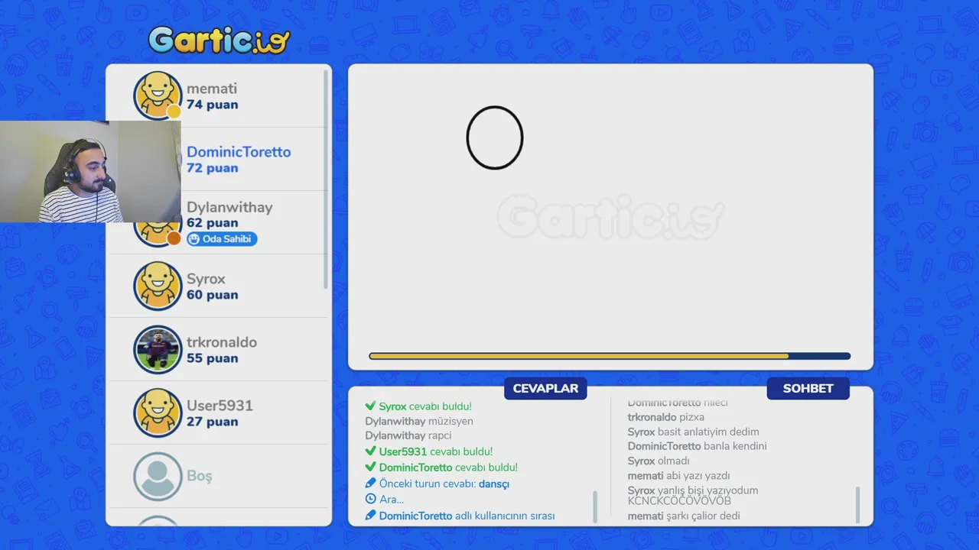Image resolution: width=979 pixels, height=550 pixels.
Task: Click the bronze medal on Dylanwithay's avatar
Action: click(174, 238)
